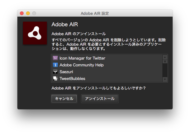Select the Saezuri bird icon

(55, 72)
